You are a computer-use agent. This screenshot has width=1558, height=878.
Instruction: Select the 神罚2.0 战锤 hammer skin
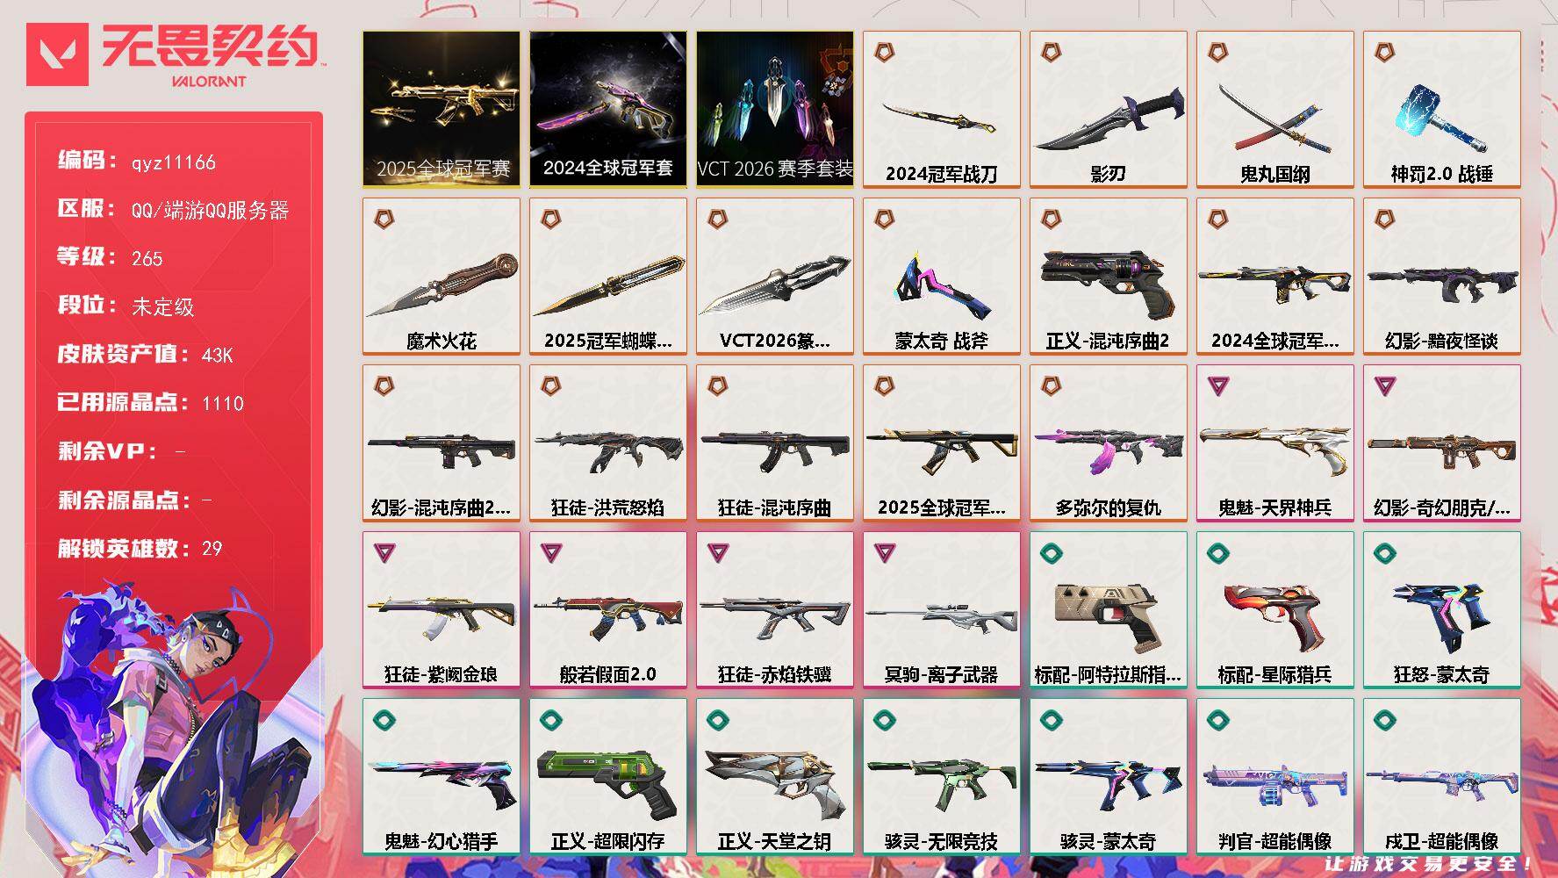pos(1442,109)
